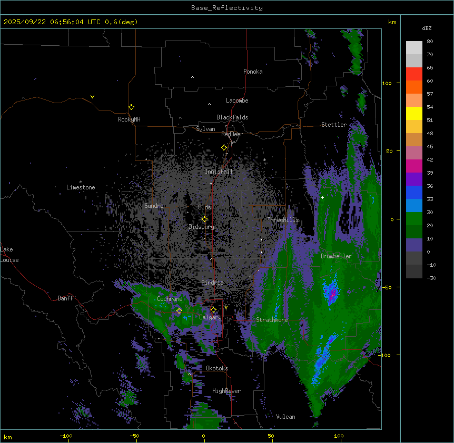Click the yellow diamond marker directly above Calgary
Image resolution: width=454 pixels, height=443 pixels.
(213, 310)
